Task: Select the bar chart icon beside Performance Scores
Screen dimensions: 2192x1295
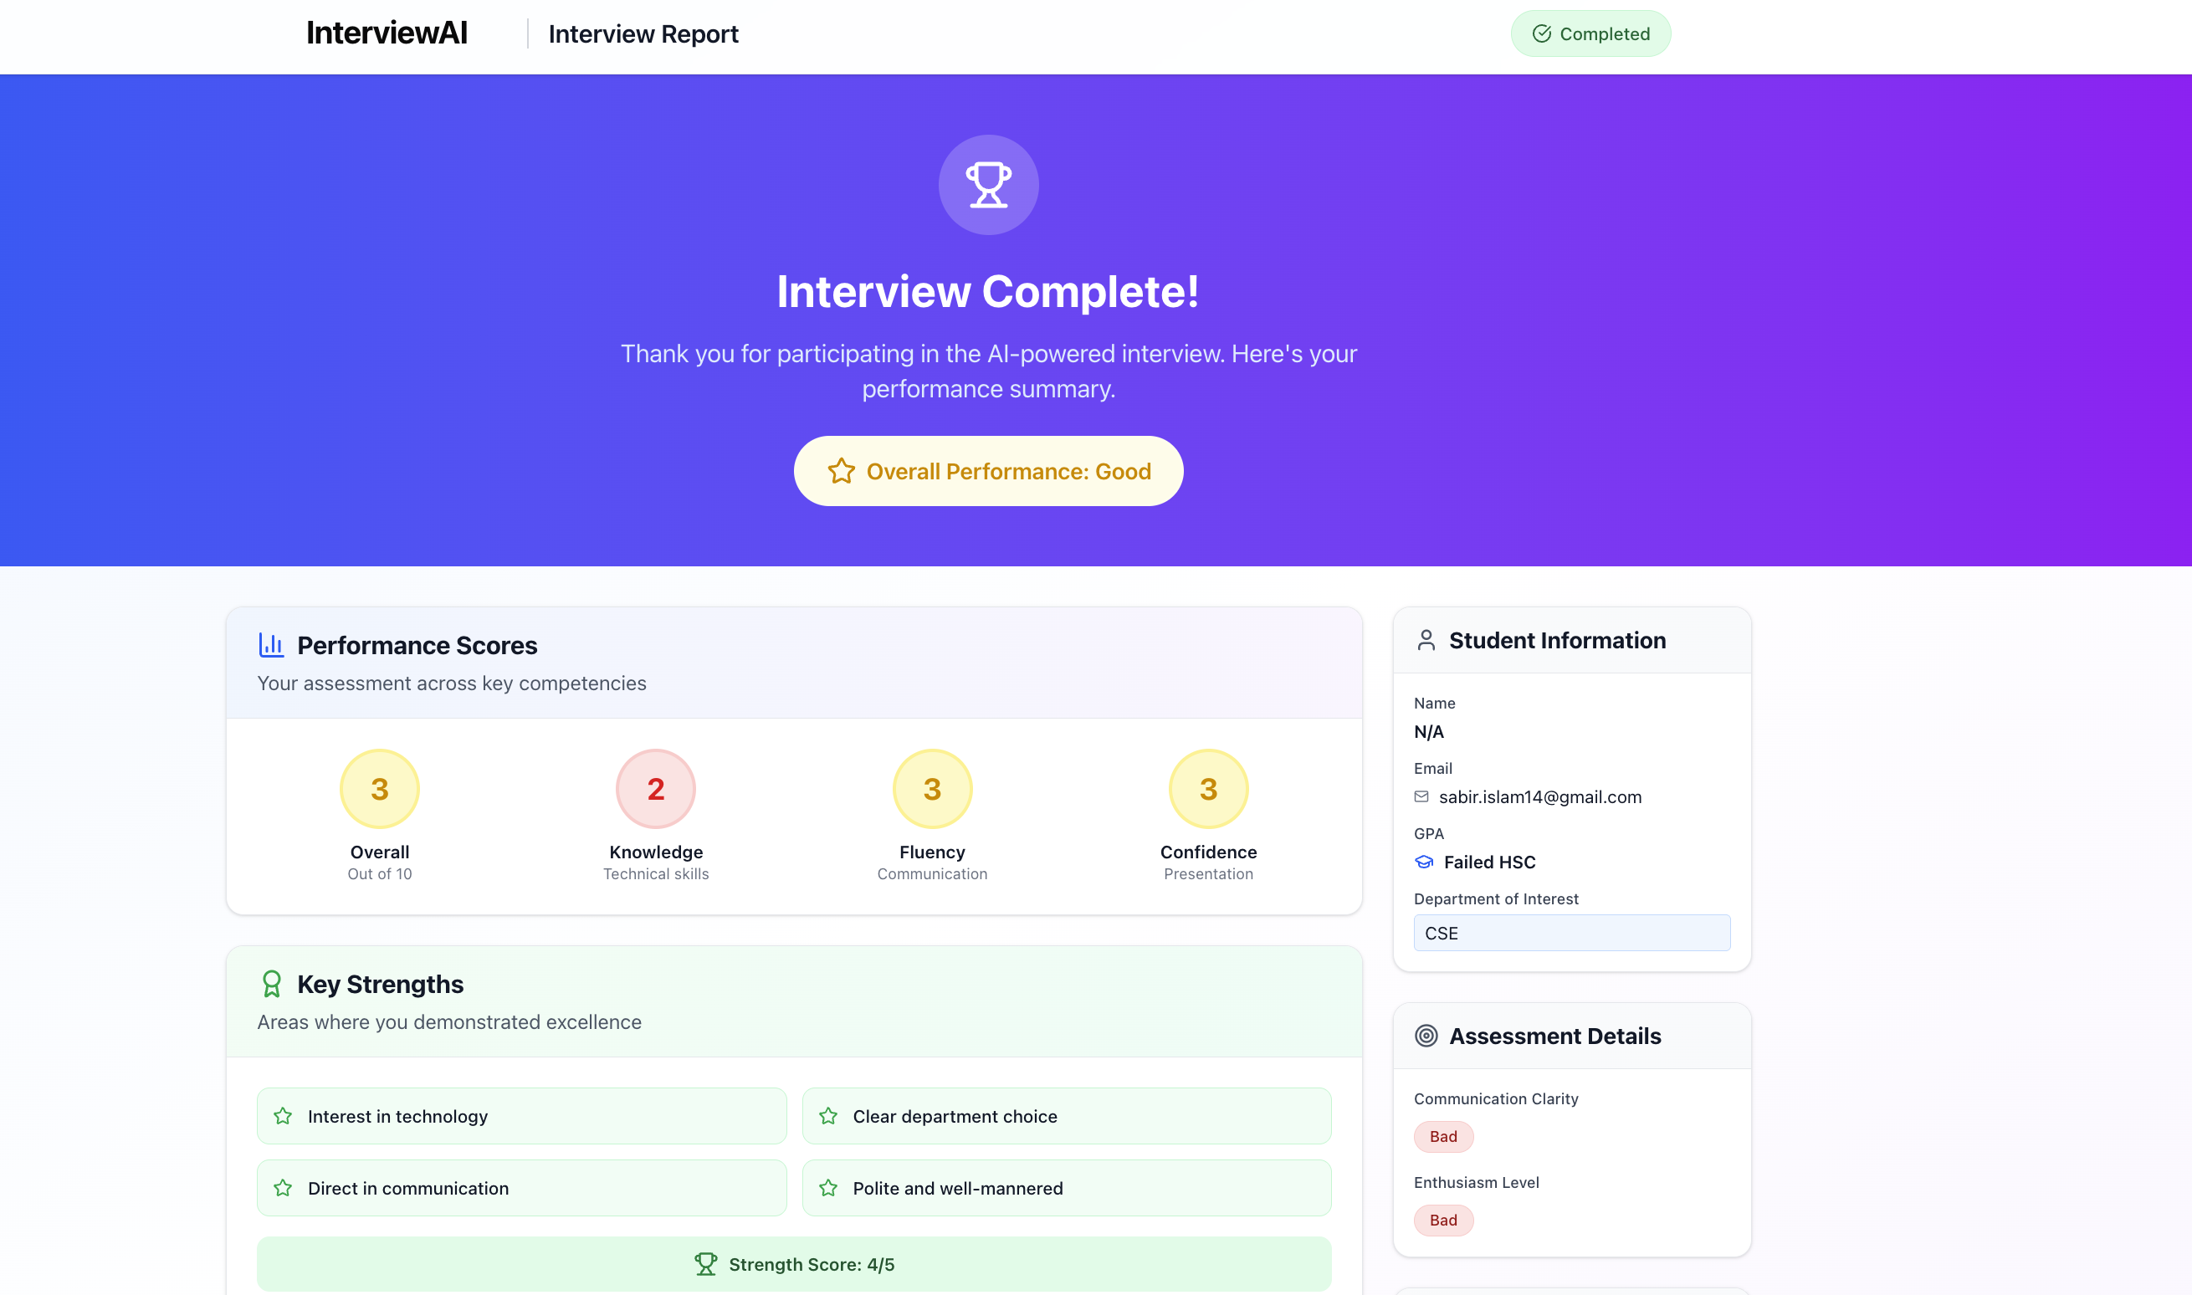Action: [271, 644]
